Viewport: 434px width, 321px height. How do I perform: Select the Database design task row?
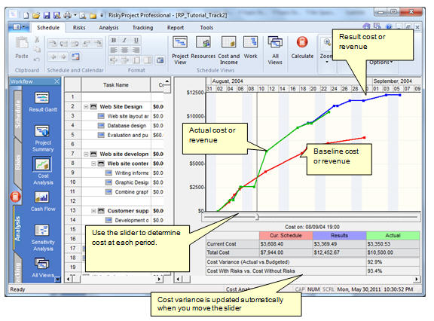coord(115,126)
